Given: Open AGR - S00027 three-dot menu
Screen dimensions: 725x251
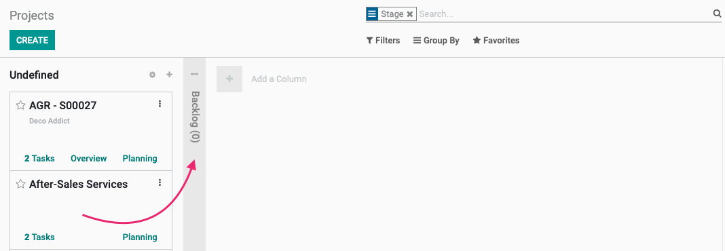Looking at the screenshot, I should [160, 104].
